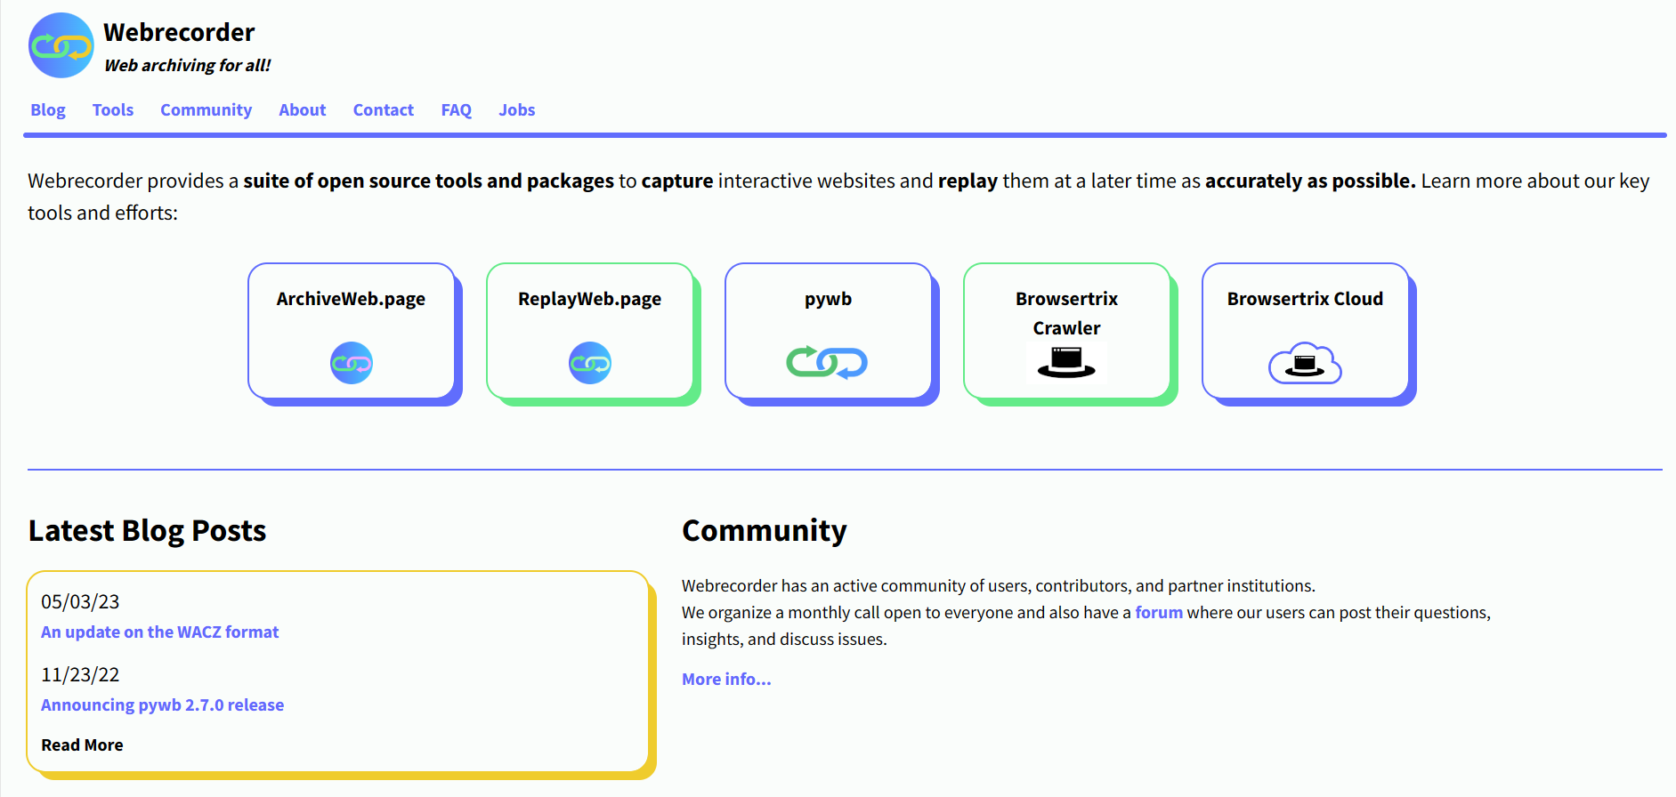Click the Webrecorder site title

pos(179,32)
